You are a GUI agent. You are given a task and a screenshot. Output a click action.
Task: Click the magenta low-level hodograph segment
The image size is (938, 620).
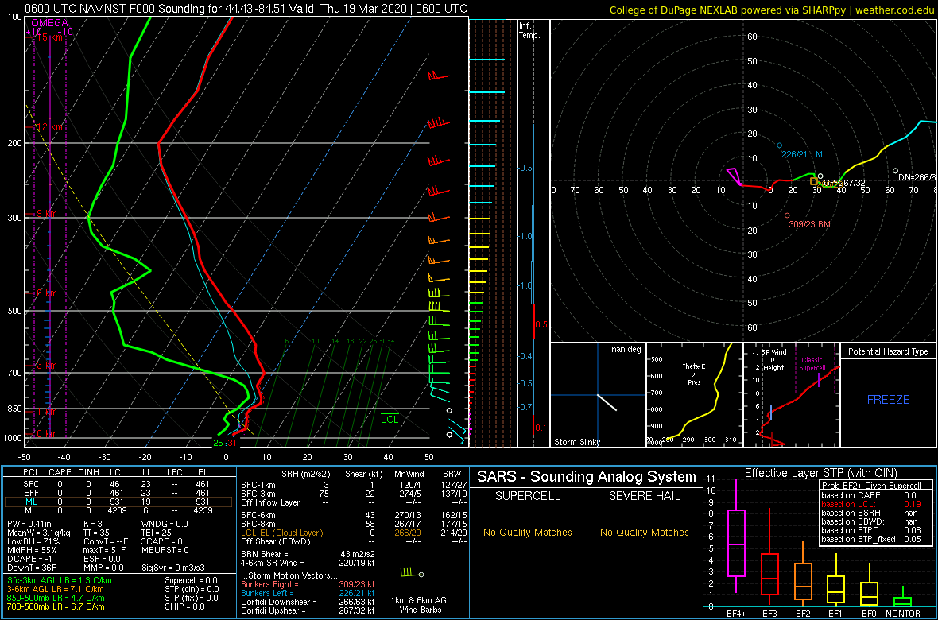pos(735,177)
